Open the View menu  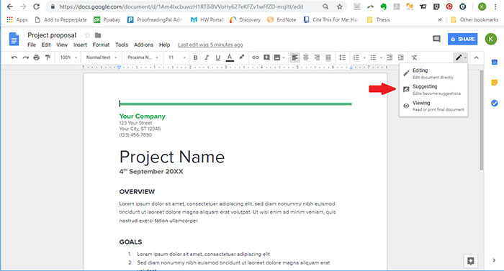point(62,45)
